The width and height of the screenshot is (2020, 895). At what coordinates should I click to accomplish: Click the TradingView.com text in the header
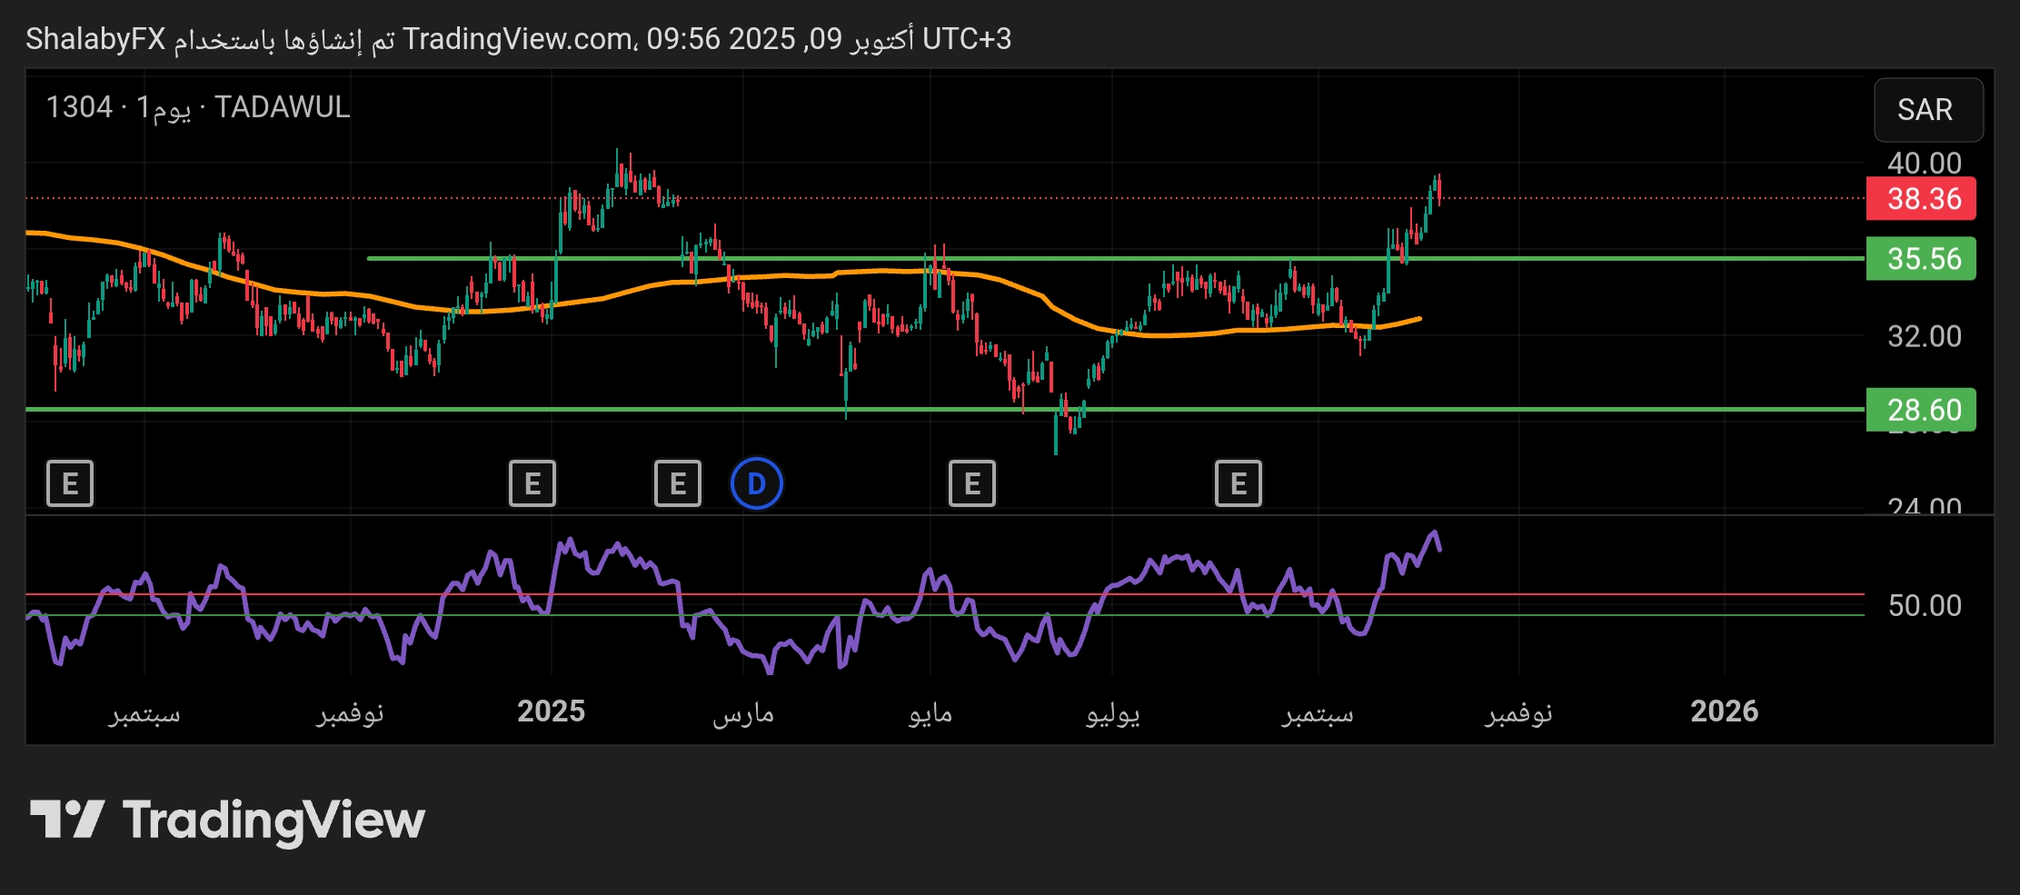[x=518, y=39]
